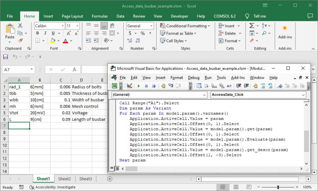Click the zoom slider handle
Image resolution: width=318 pixels, height=191 pixels.
pyautogui.click(x=278, y=187)
